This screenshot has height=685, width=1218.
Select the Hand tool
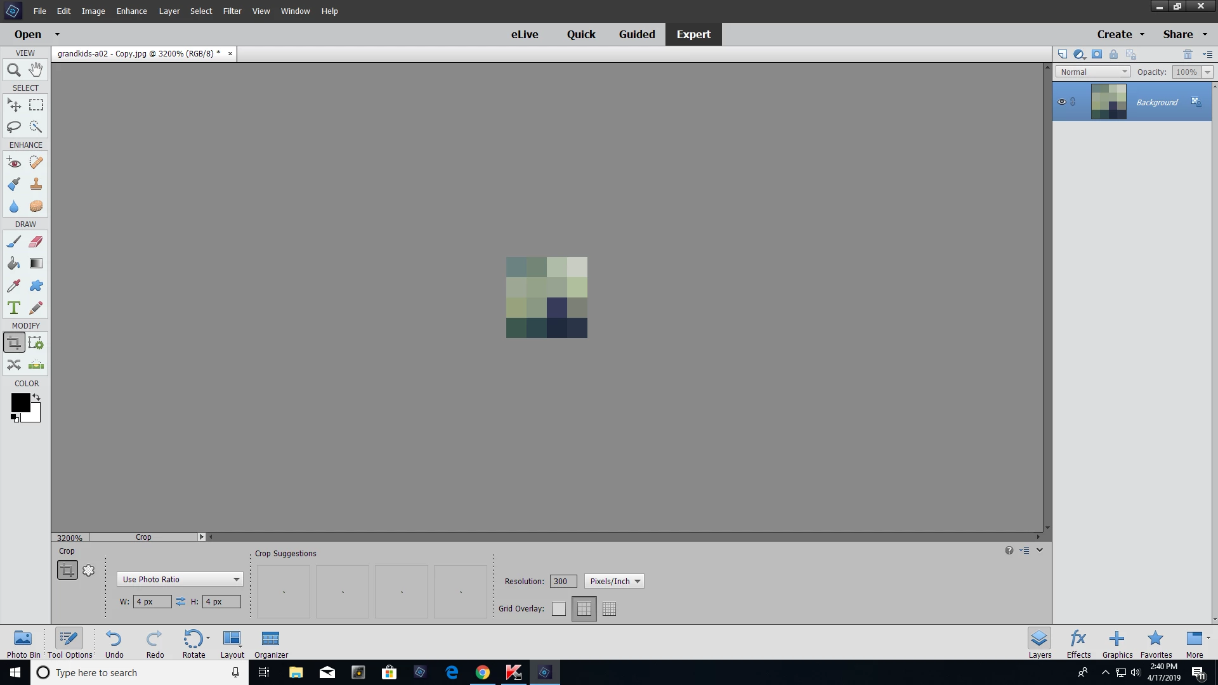36,70
